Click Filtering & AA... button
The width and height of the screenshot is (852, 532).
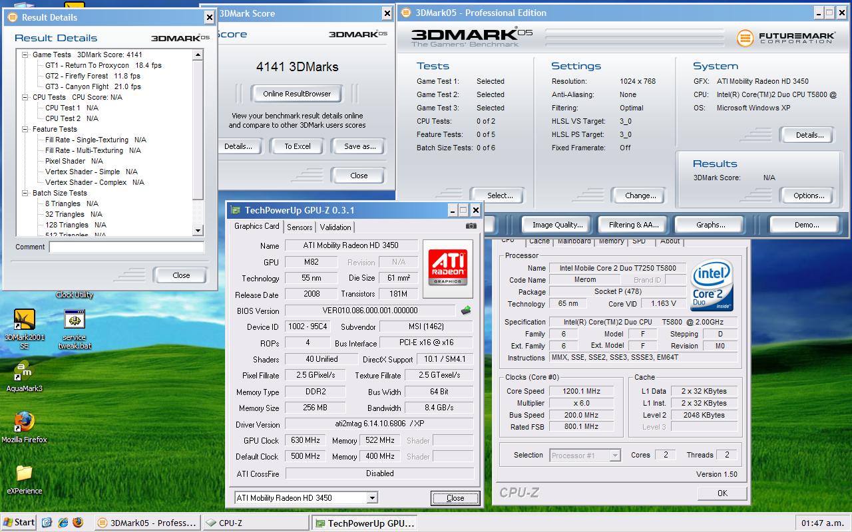[x=634, y=225]
